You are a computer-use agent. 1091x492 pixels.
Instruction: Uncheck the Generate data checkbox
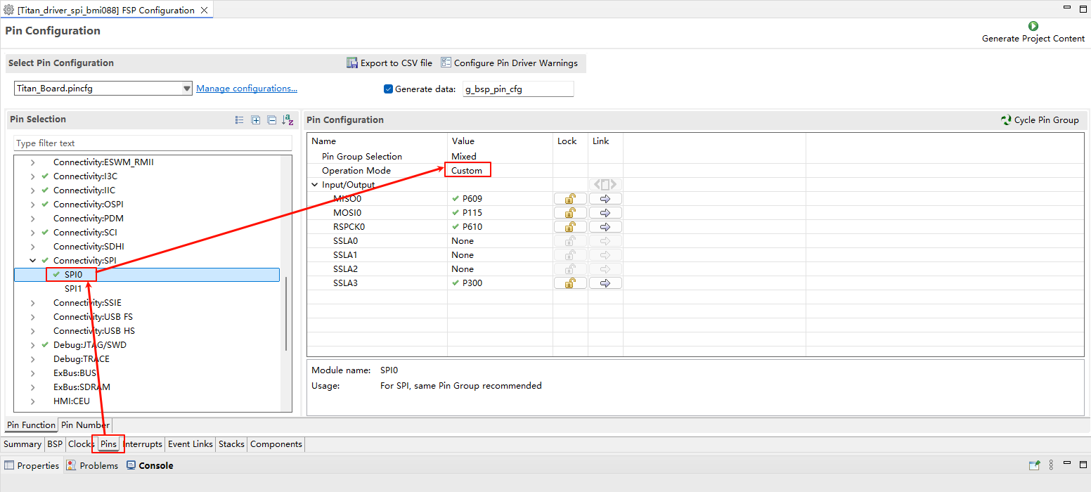tap(388, 89)
